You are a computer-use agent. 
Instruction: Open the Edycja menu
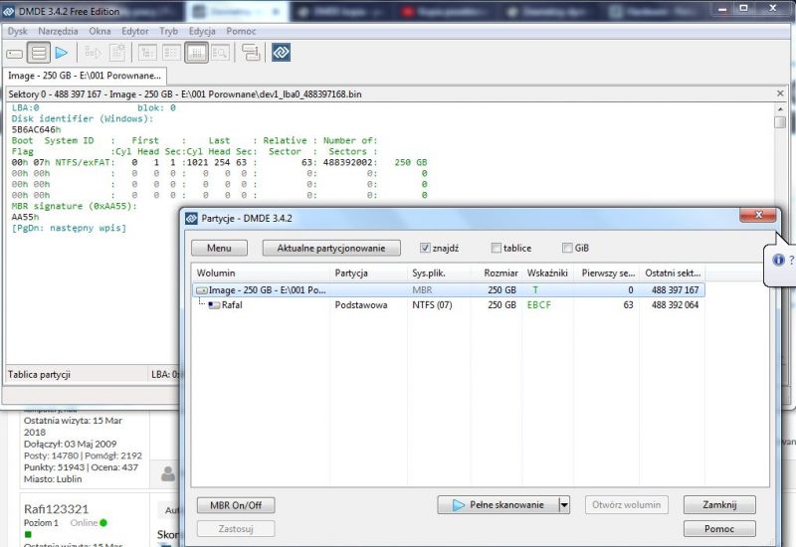[x=202, y=31]
